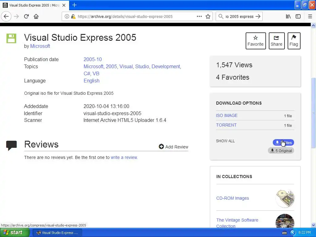Click the Vintage Software Collection thumbnail
This screenshot has height=237, width=316.
tap(285, 221)
